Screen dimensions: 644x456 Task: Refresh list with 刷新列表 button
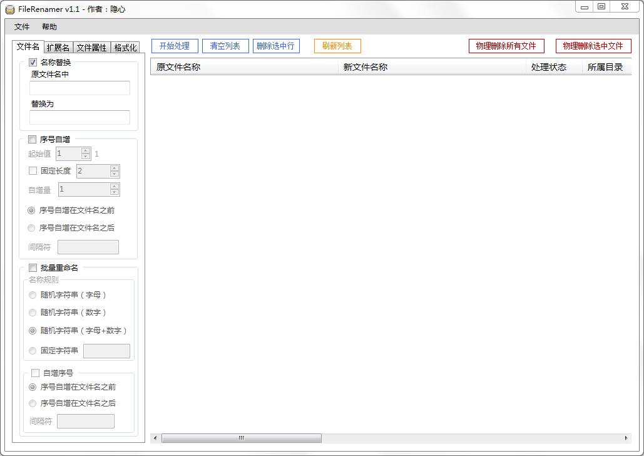[337, 46]
